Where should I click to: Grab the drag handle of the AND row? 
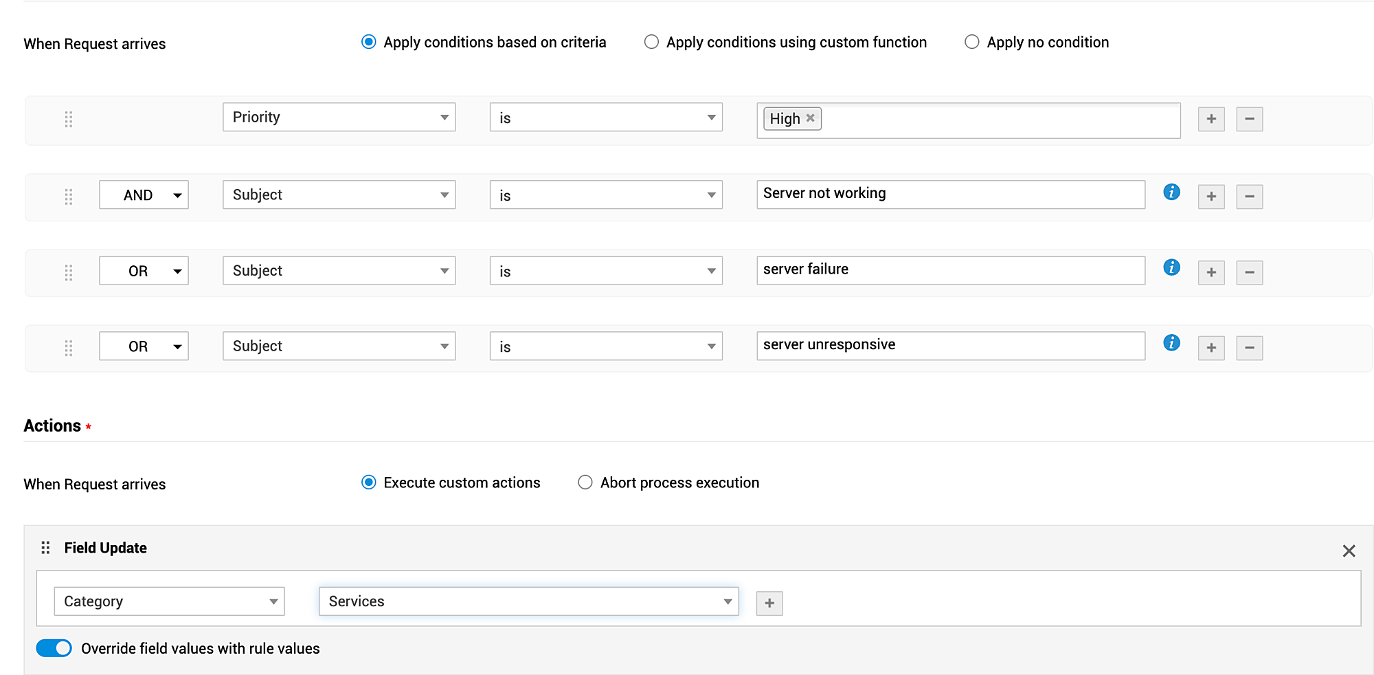tap(69, 197)
